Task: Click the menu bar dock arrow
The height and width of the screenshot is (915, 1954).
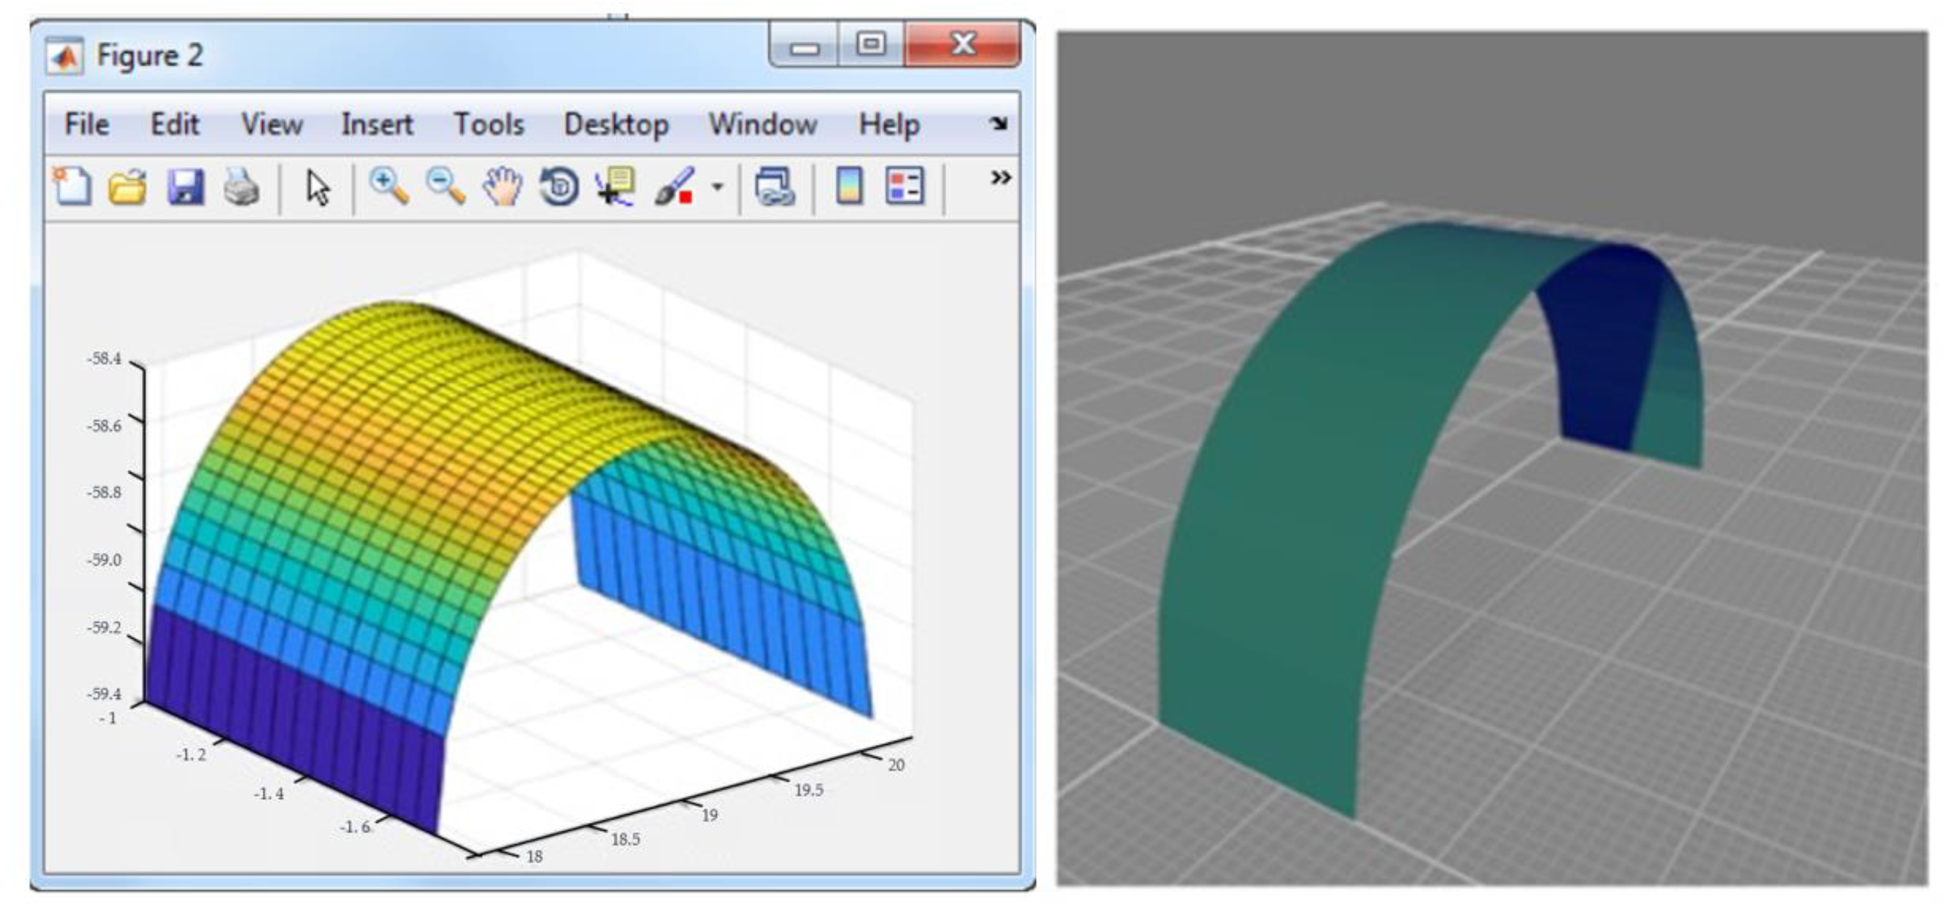Action: [x=999, y=123]
